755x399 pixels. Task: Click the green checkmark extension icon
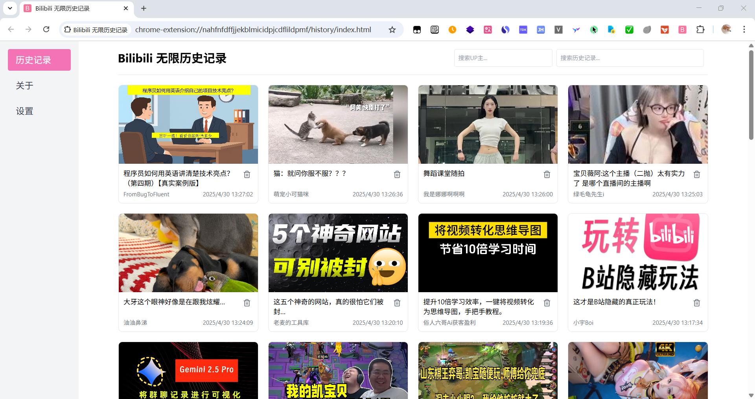[629, 29]
